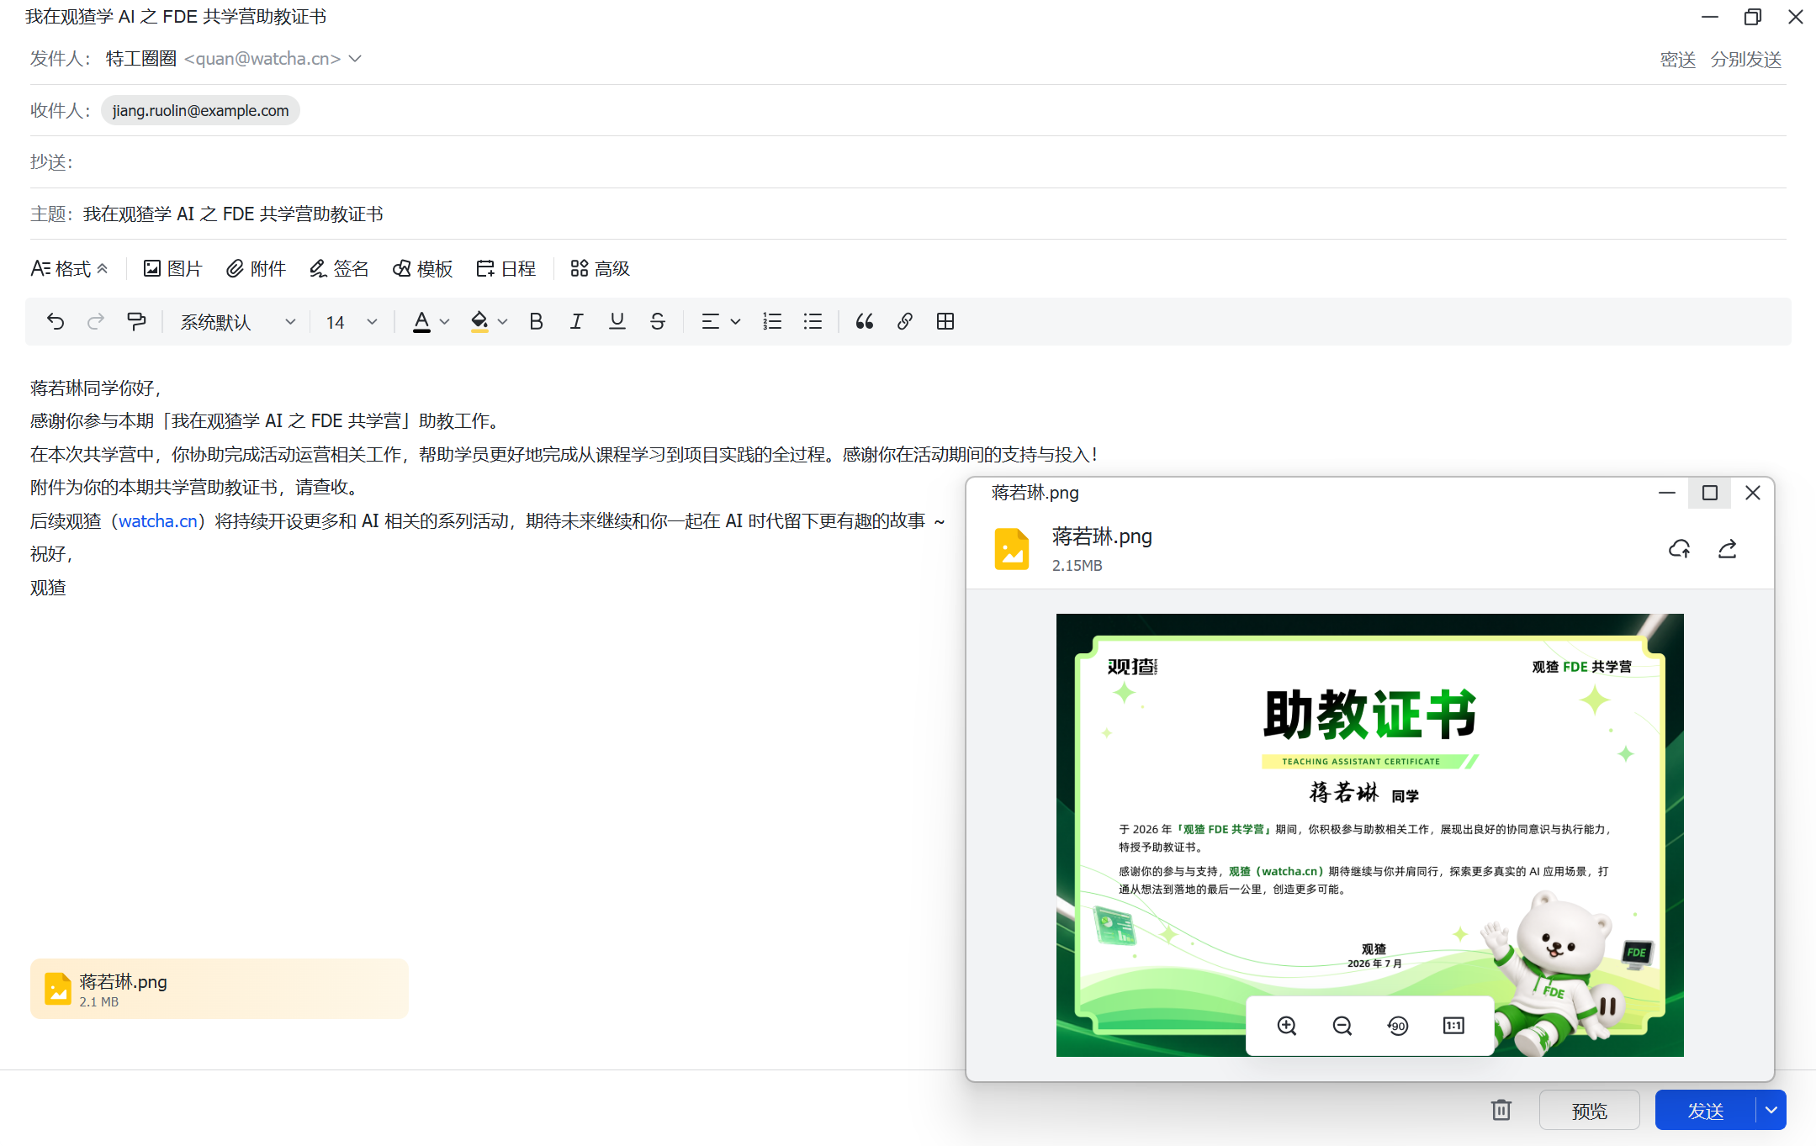Select the format painter icon
1816x1146 pixels.
[x=136, y=322]
